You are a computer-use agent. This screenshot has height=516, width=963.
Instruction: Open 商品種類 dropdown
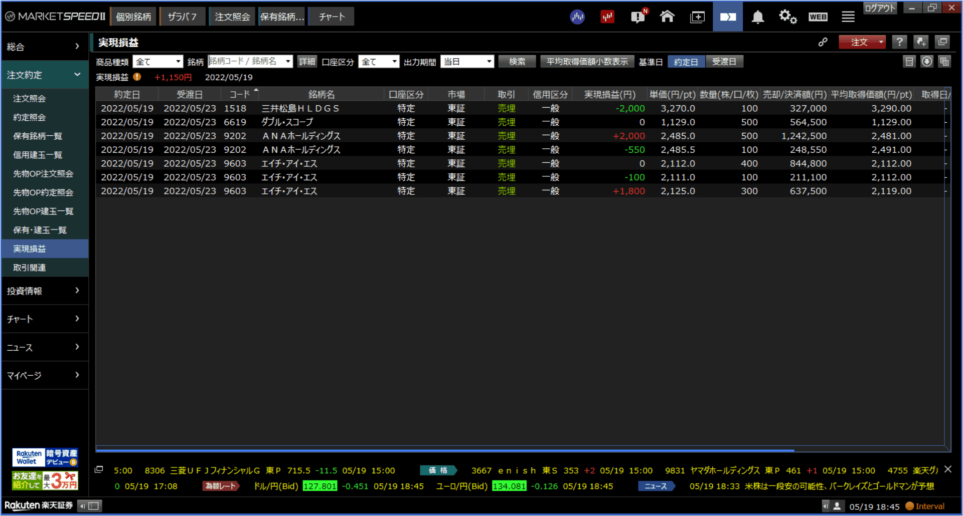coord(158,62)
